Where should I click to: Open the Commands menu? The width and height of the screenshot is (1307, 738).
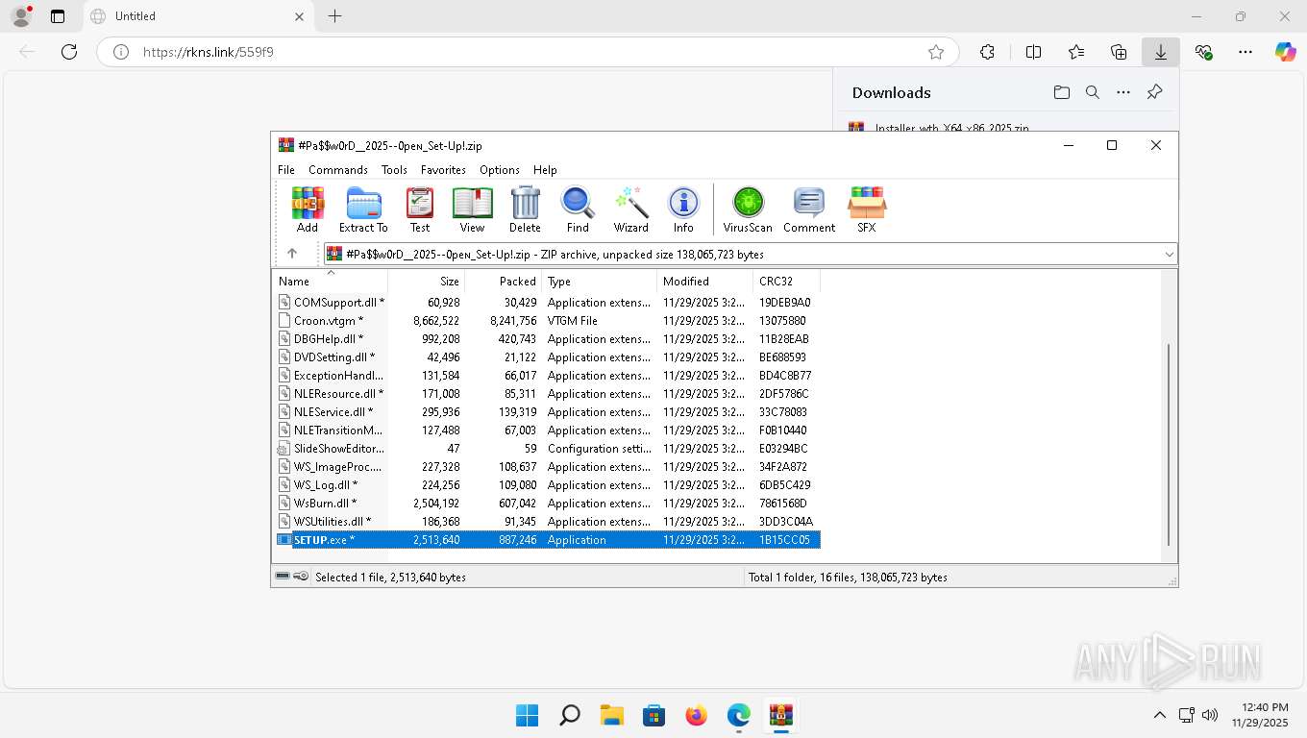click(x=338, y=170)
